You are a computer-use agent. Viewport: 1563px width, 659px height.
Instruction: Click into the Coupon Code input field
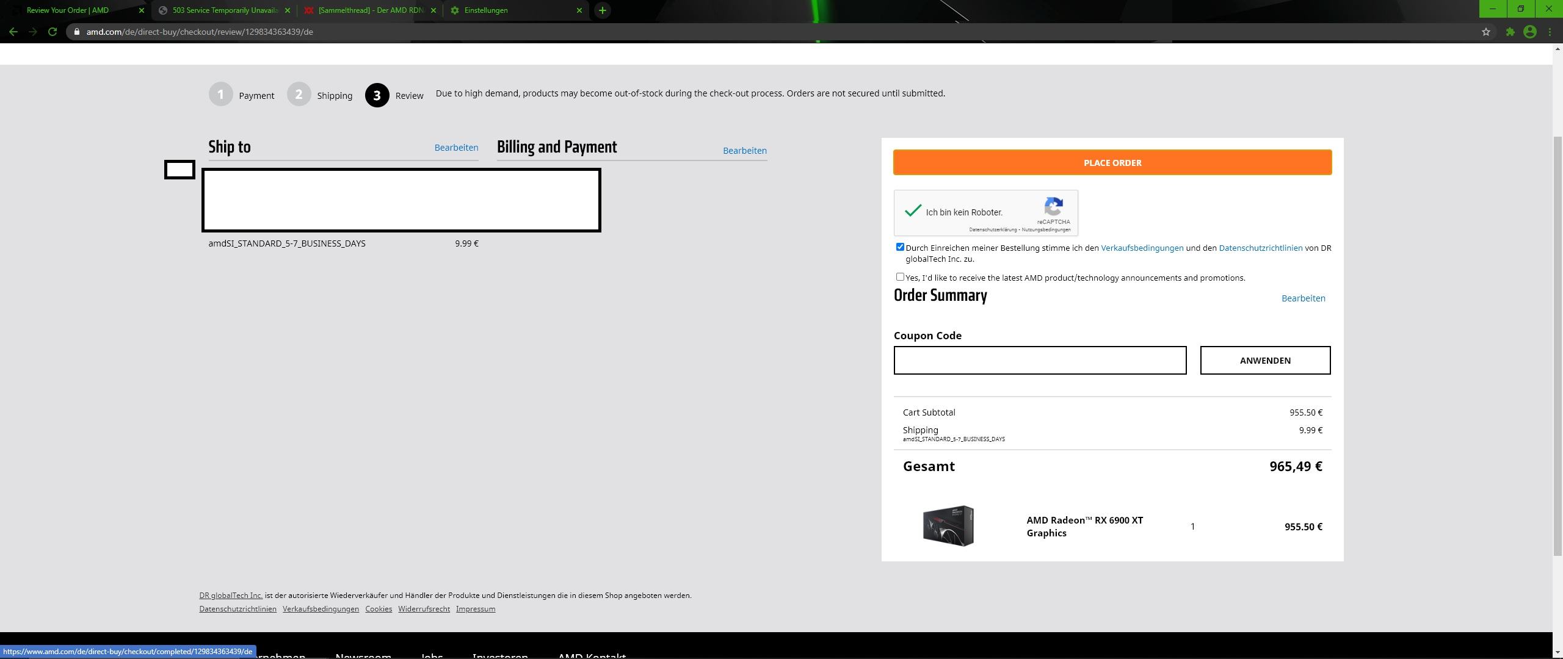point(1040,361)
